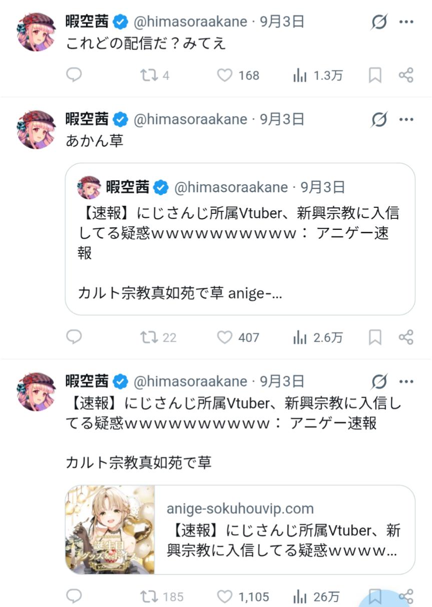Click the Grok icon on first tweet
Viewport: 432px width, 607px height.
tap(380, 22)
